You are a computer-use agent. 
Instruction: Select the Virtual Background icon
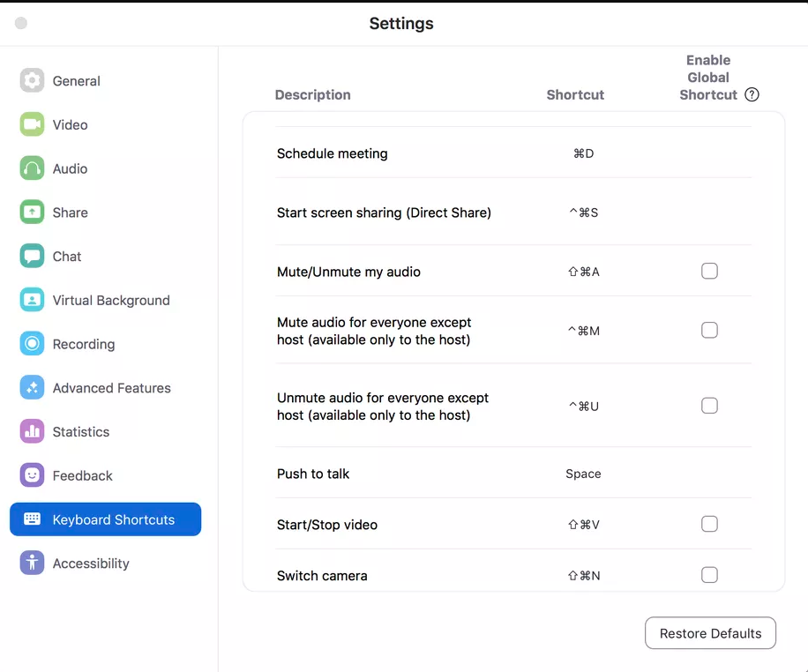pyautogui.click(x=32, y=300)
